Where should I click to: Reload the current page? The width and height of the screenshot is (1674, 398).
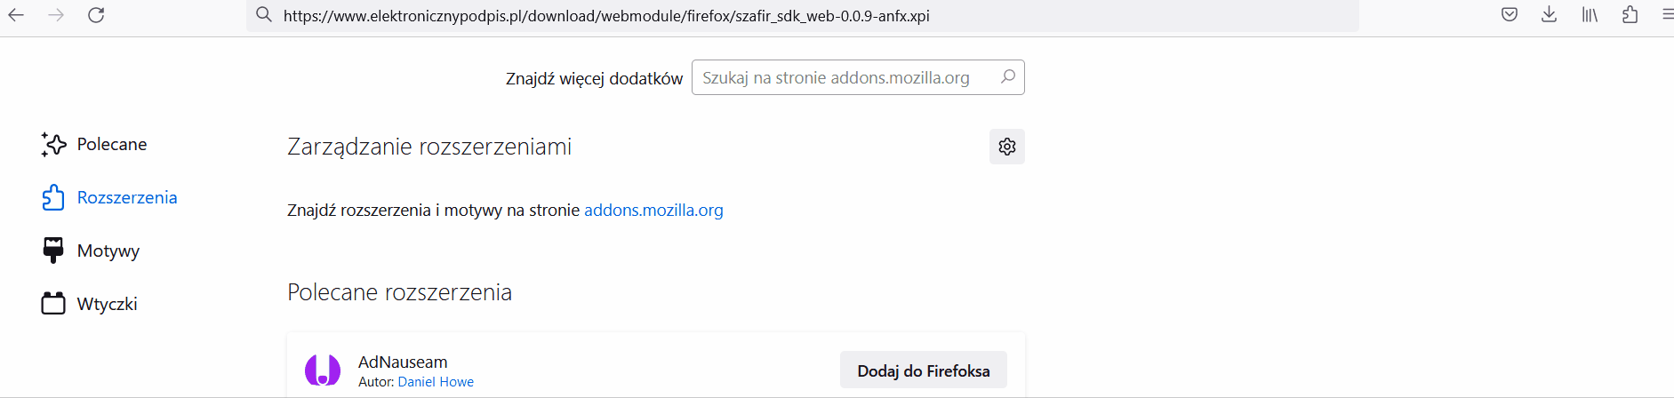click(96, 15)
